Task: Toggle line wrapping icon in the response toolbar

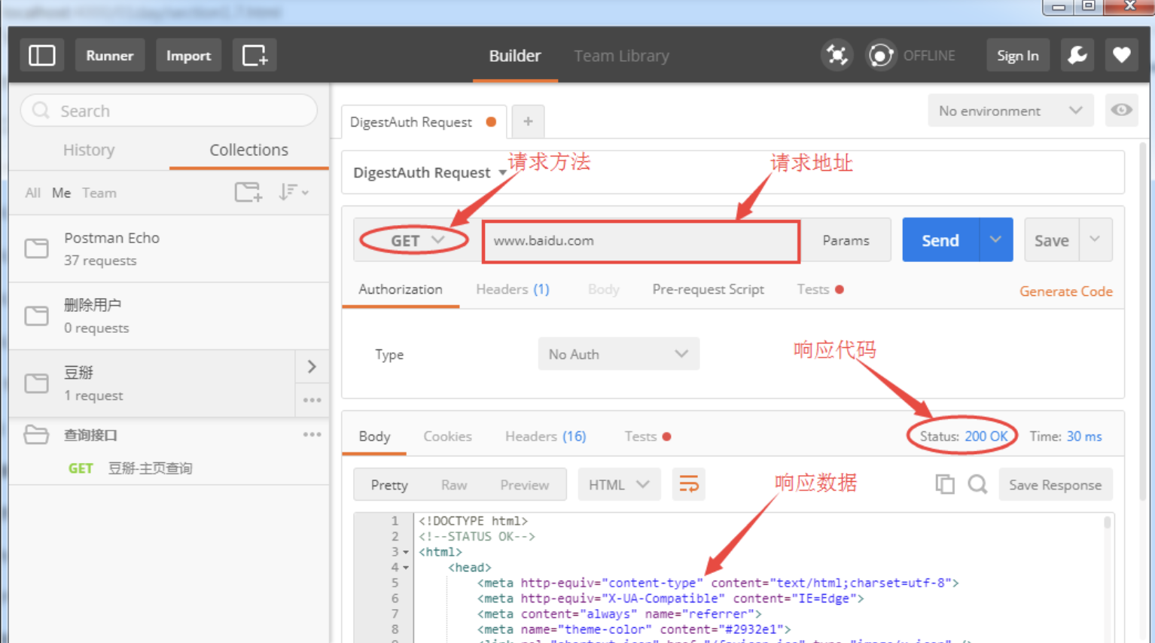Action: [689, 484]
